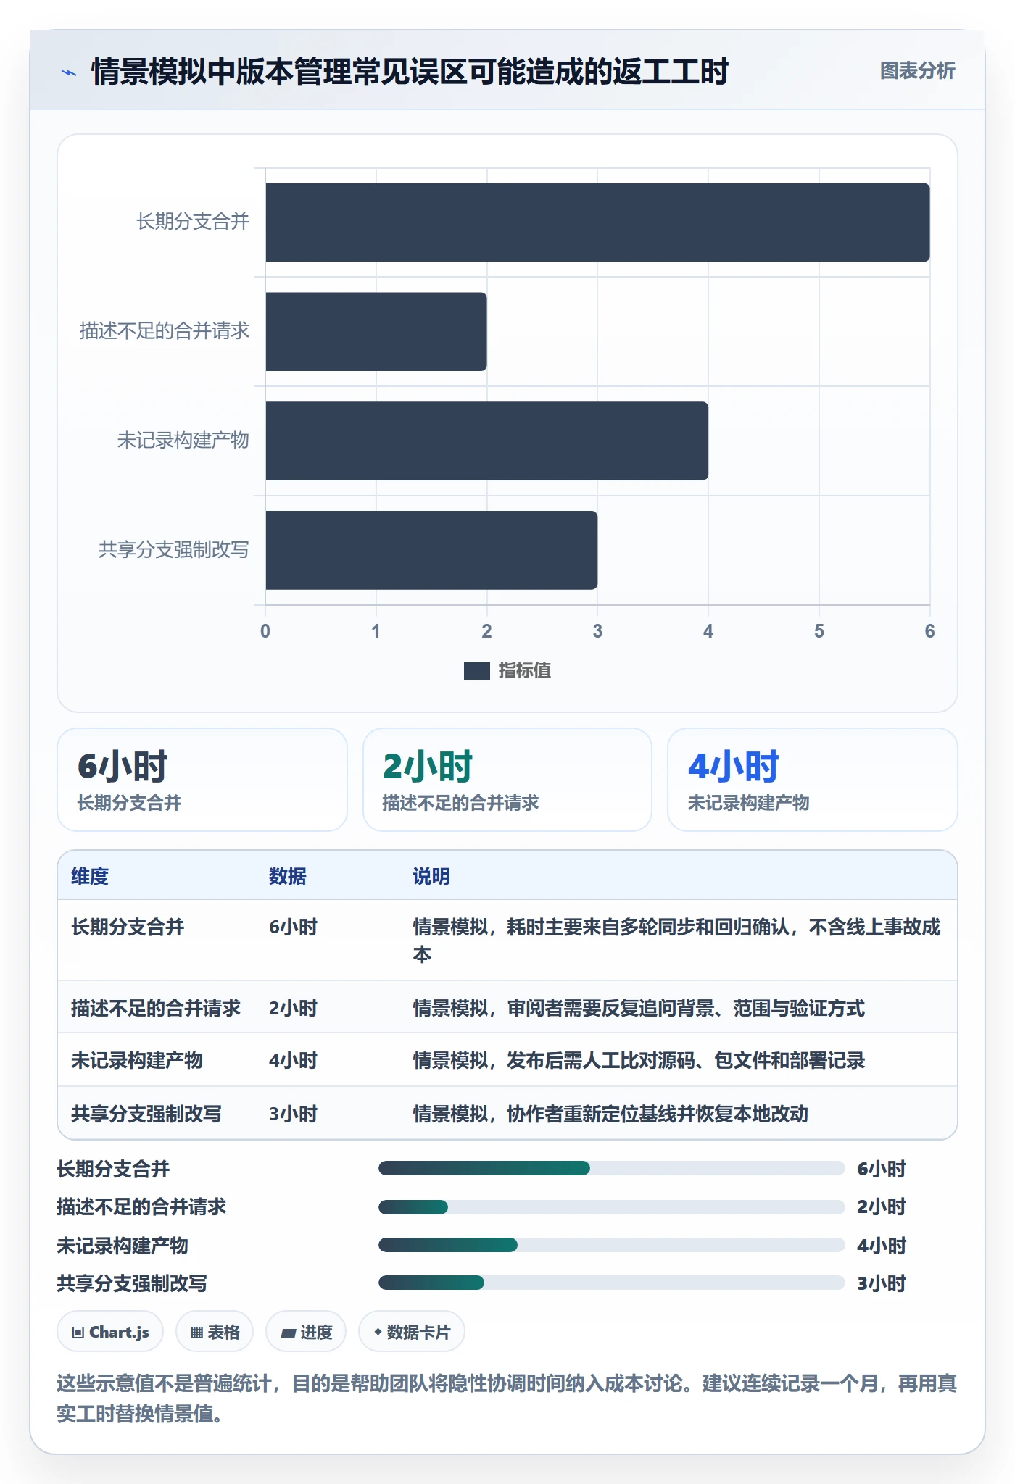Click the 未记录构建产物 progress bar
Screen dimensions: 1015x1484
point(611,1245)
